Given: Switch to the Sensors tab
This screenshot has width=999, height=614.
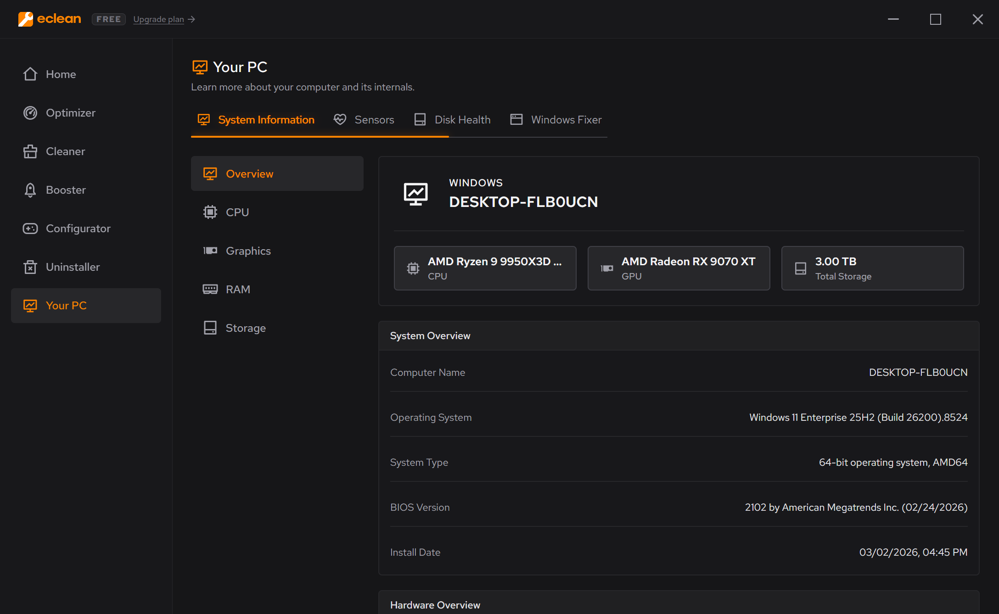Looking at the screenshot, I should pos(364,120).
